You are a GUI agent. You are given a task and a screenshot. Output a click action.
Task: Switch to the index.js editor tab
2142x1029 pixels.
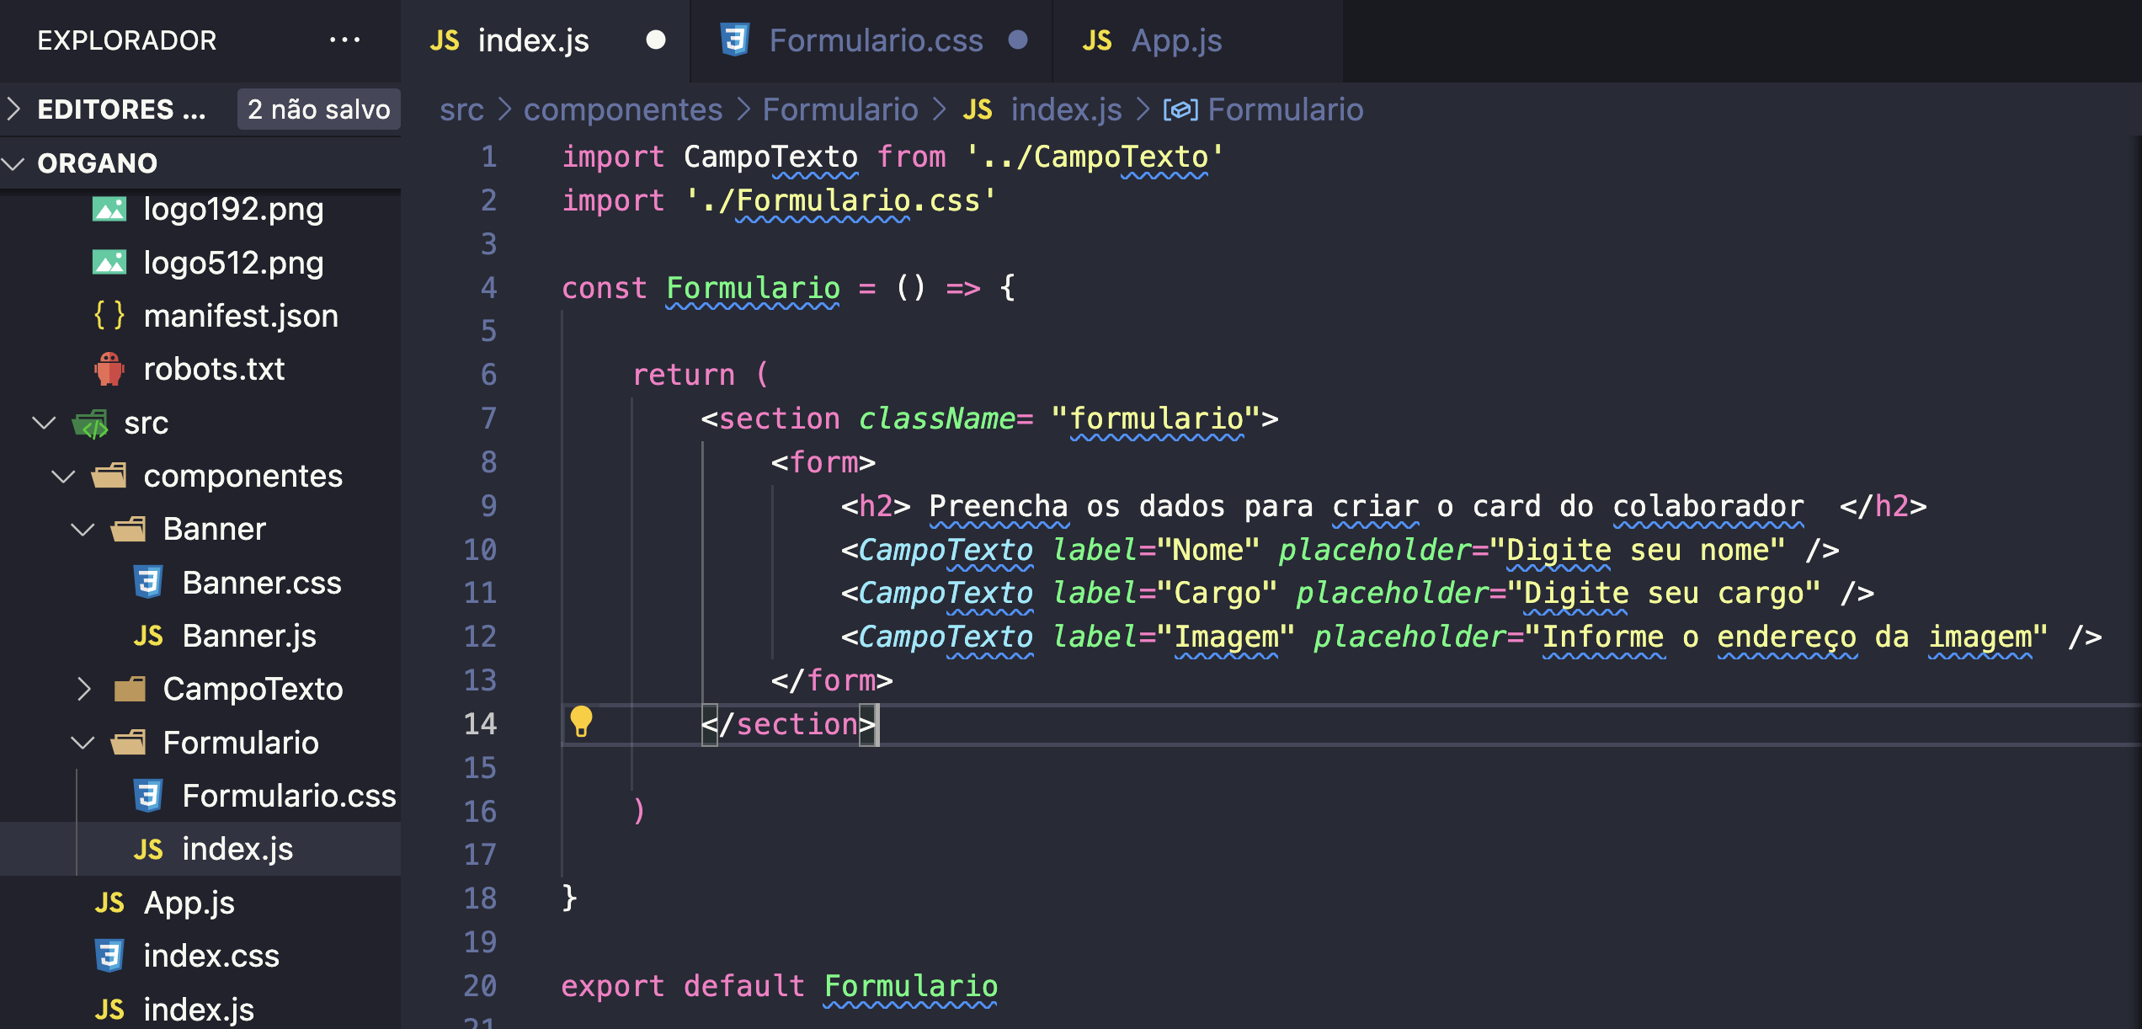[546, 40]
